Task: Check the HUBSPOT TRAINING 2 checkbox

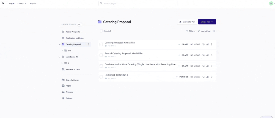Action: [101, 77]
